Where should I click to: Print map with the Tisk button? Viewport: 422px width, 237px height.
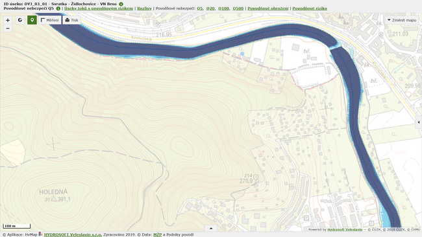[71, 20]
